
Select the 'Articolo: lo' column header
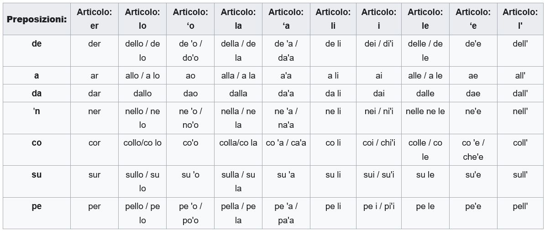[x=142, y=19]
